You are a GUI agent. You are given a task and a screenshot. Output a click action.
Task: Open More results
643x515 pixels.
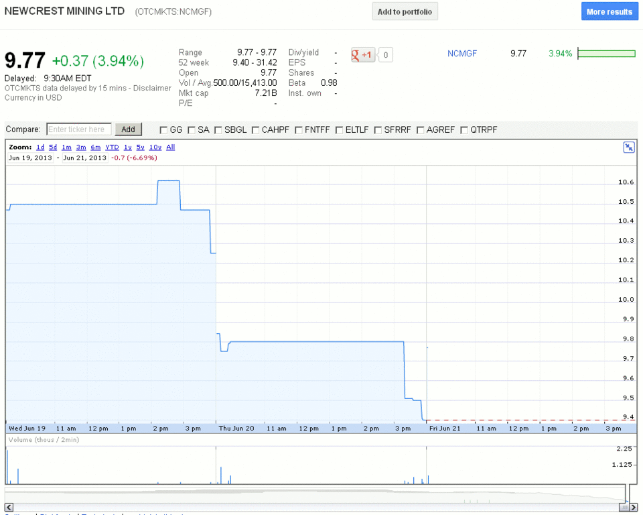609,11
